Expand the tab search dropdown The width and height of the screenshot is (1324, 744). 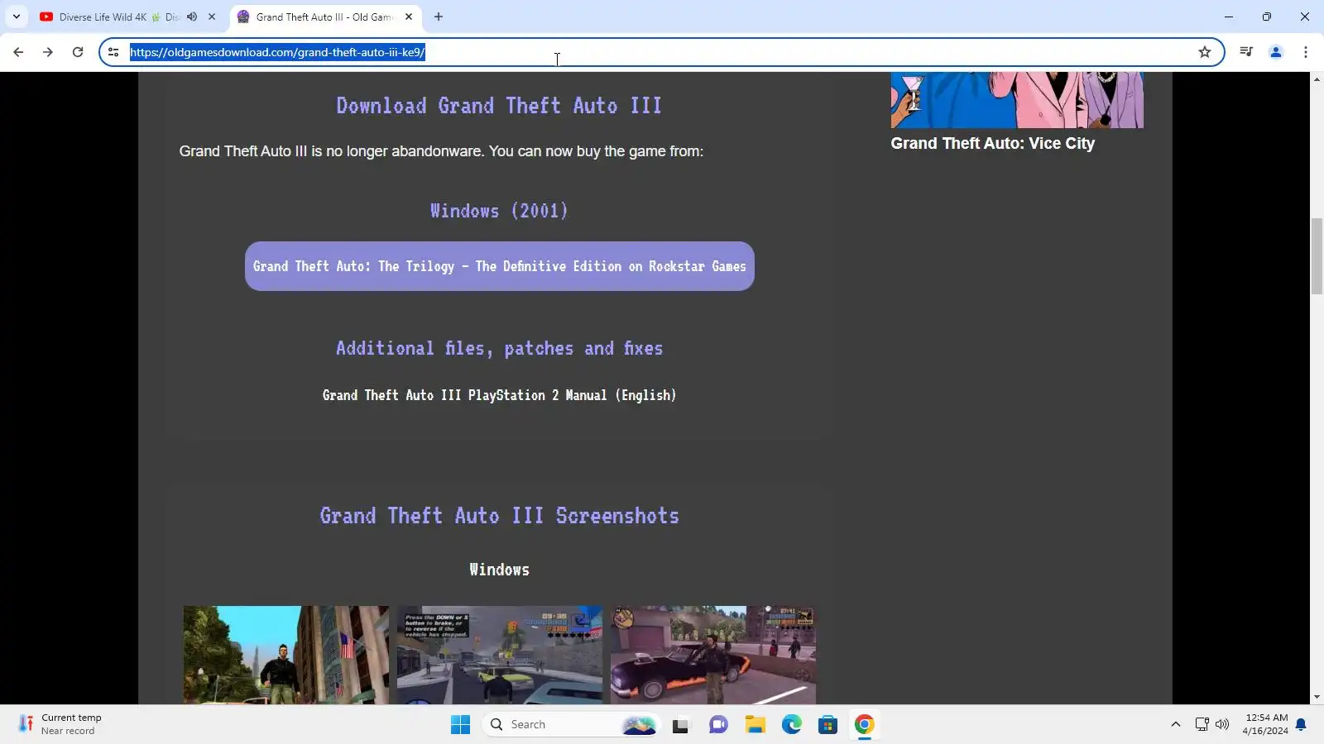click(17, 17)
